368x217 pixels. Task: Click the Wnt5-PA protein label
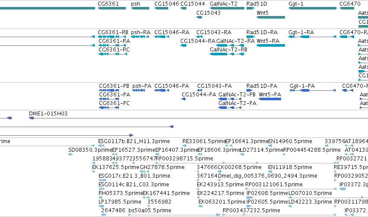pyautogui.click(x=270, y=95)
